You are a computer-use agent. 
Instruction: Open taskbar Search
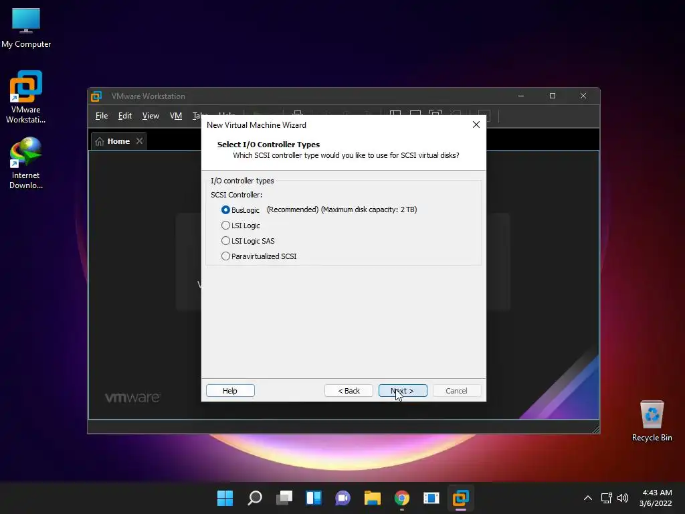tap(255, 498)
